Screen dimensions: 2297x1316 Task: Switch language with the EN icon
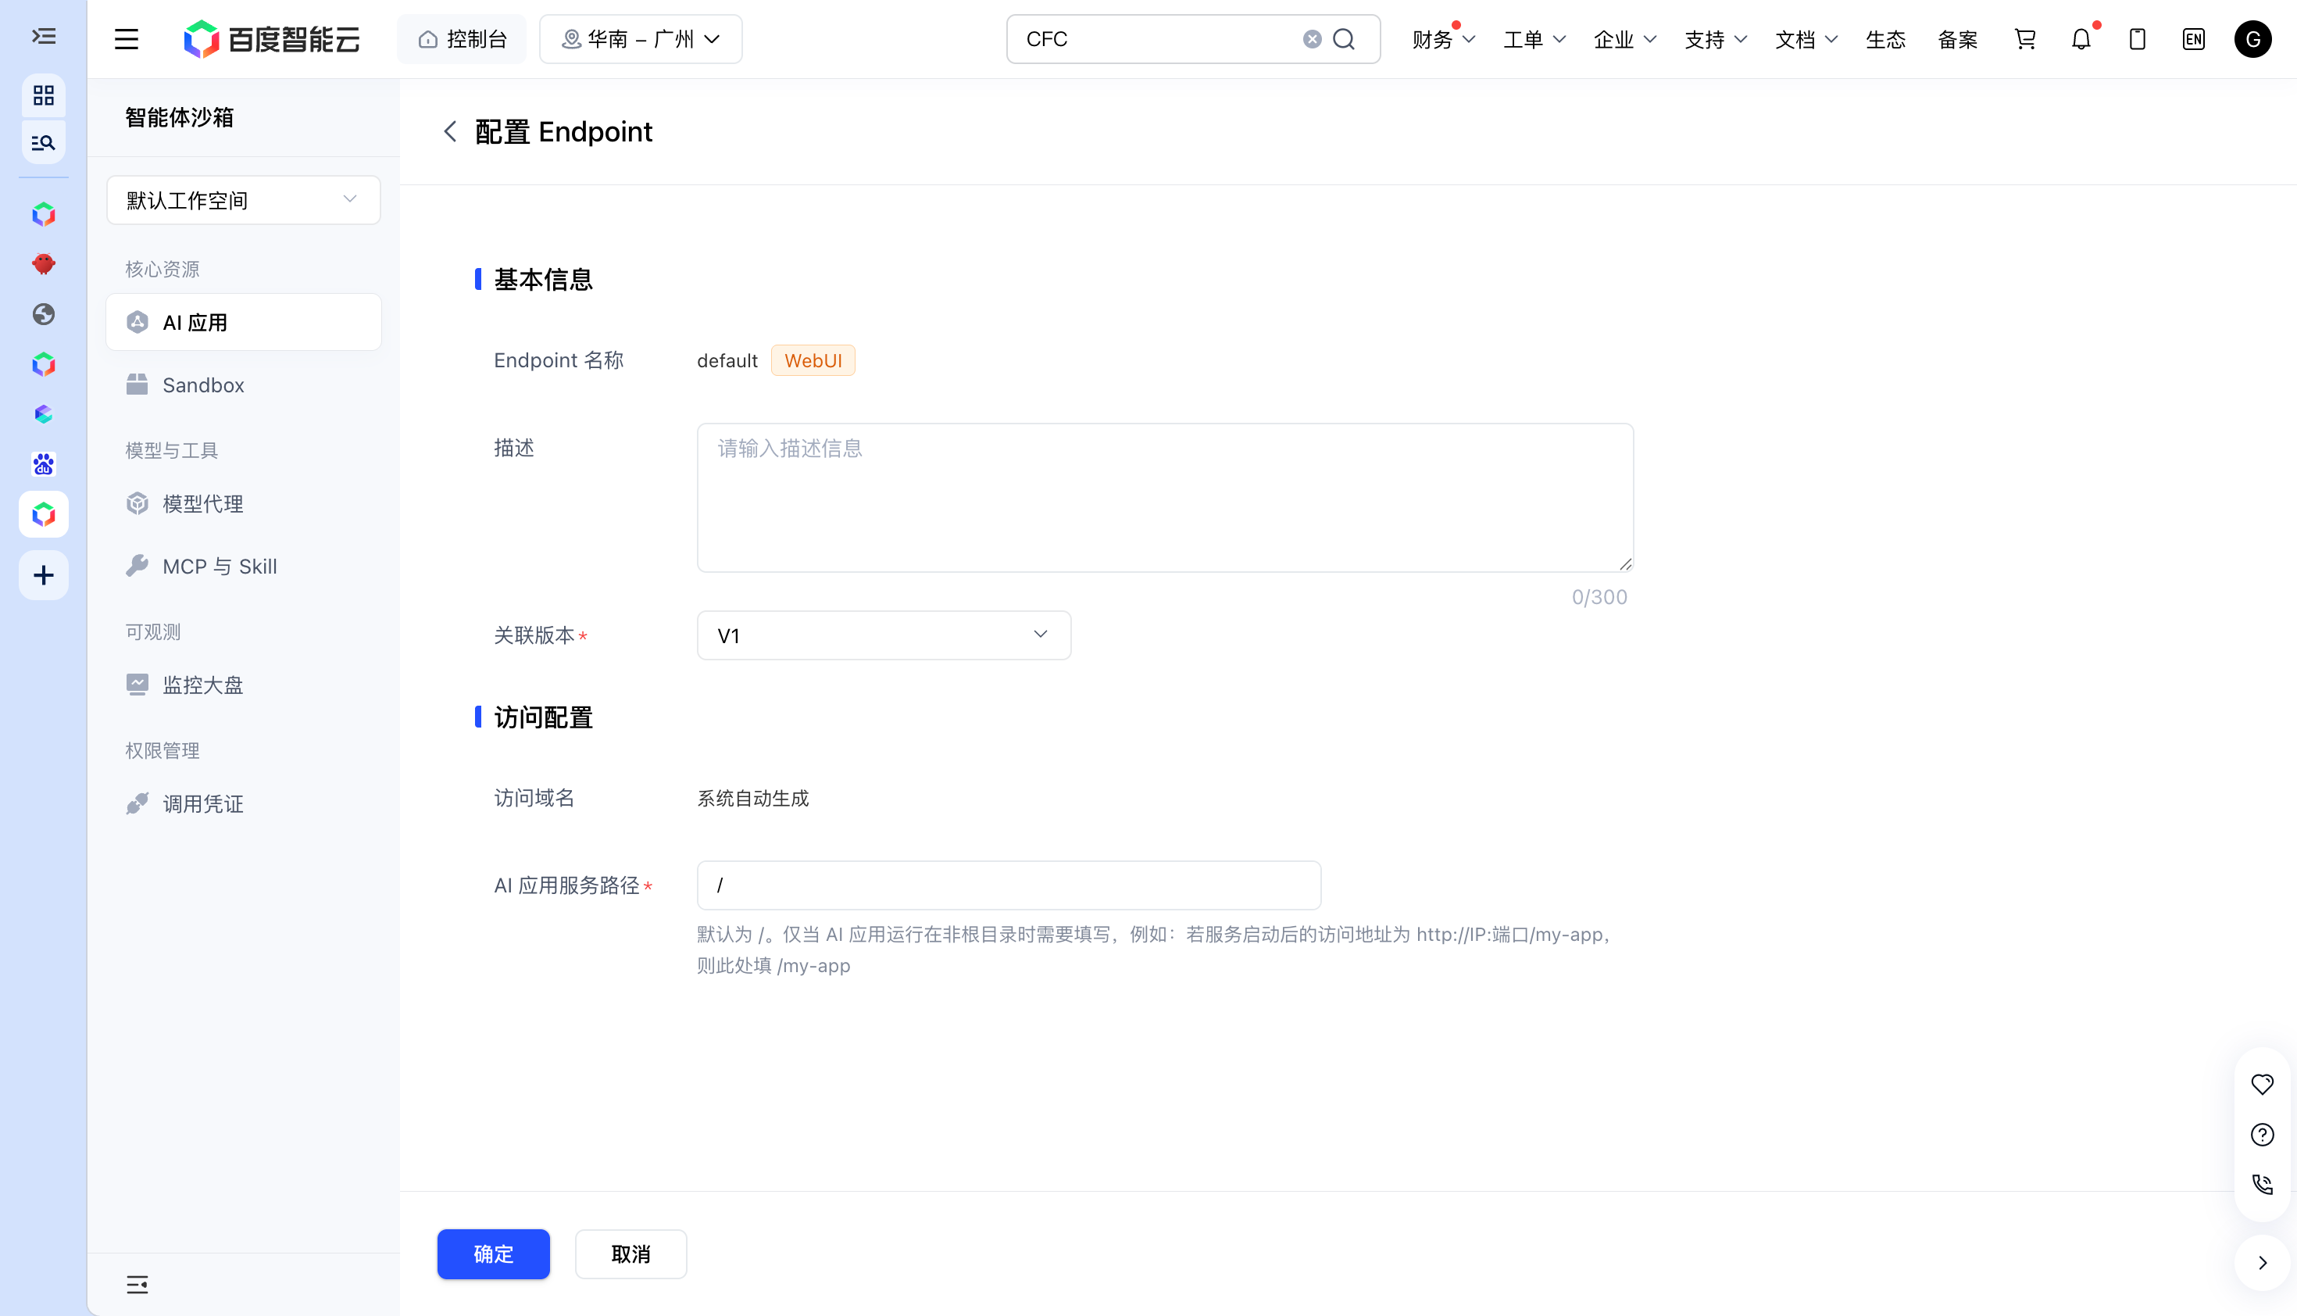coord(2193,39)
